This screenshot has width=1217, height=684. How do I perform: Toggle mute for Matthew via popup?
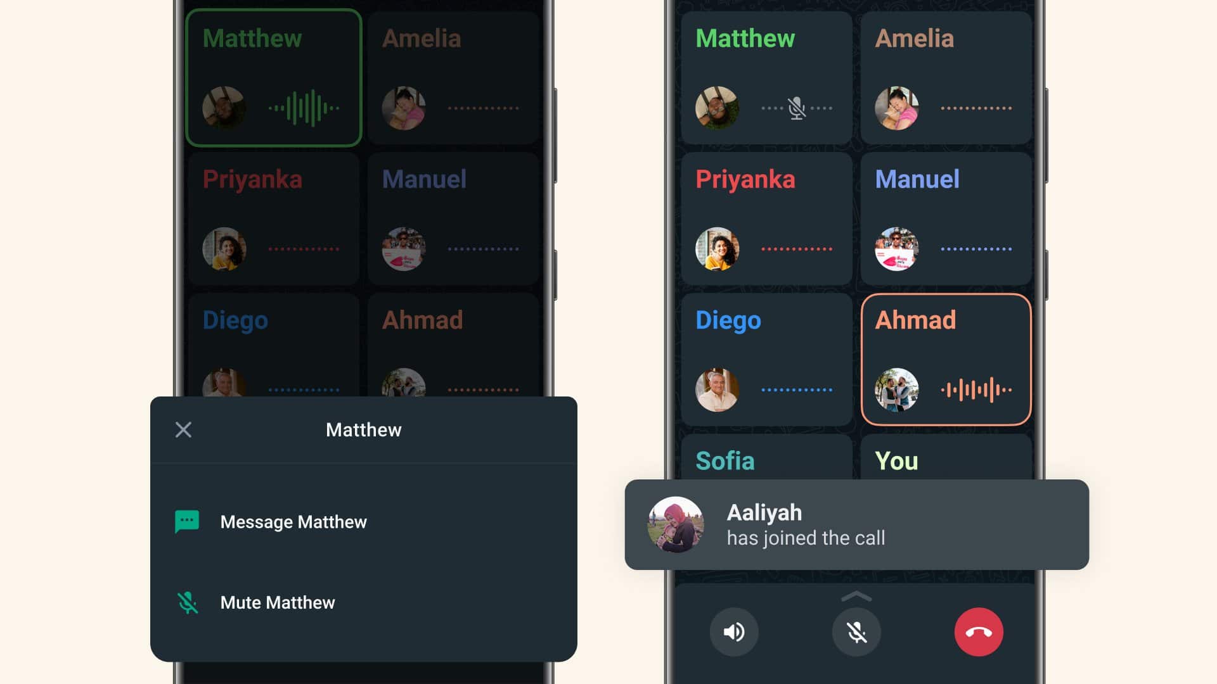pos(276,602)
